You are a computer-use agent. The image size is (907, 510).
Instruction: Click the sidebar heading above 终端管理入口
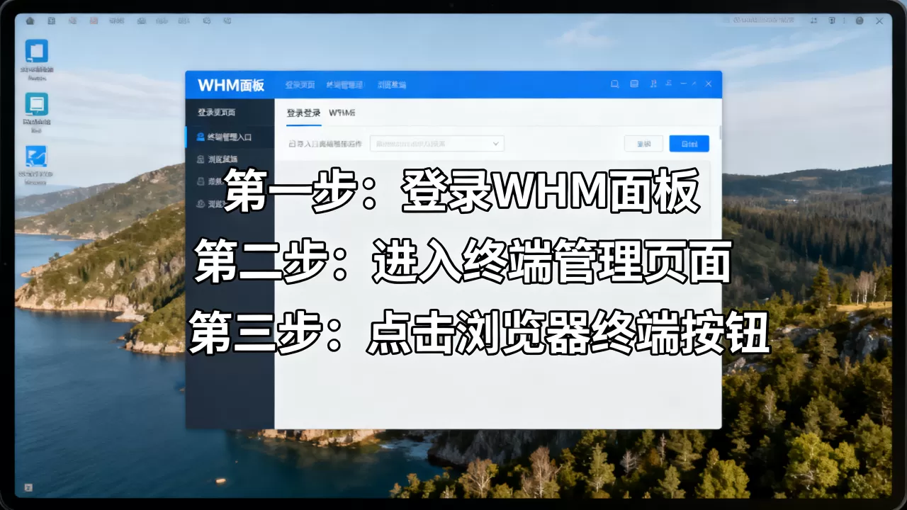point(217,113)
